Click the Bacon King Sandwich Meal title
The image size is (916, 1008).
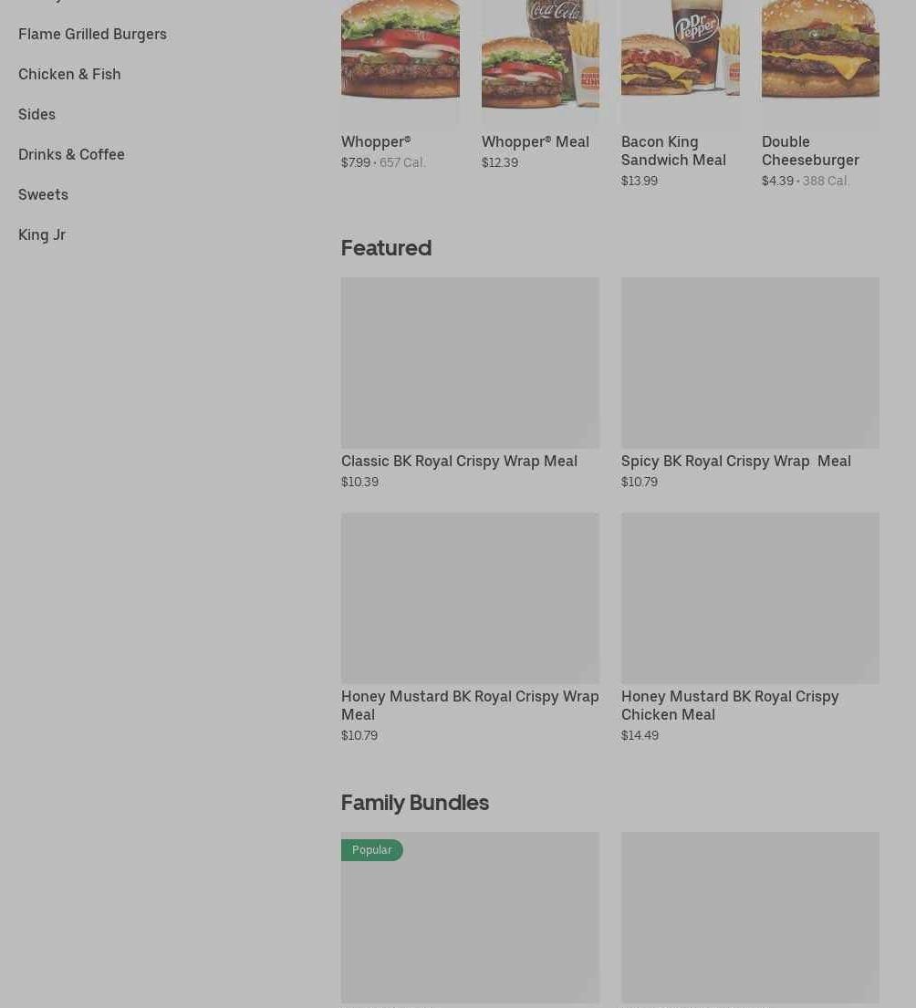point(673,151)
